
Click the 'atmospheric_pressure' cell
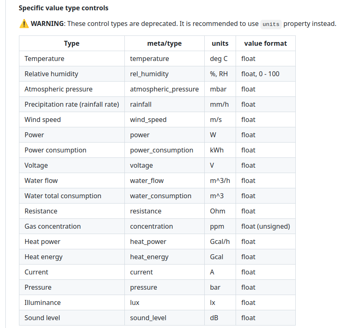[x=164, y=89]
